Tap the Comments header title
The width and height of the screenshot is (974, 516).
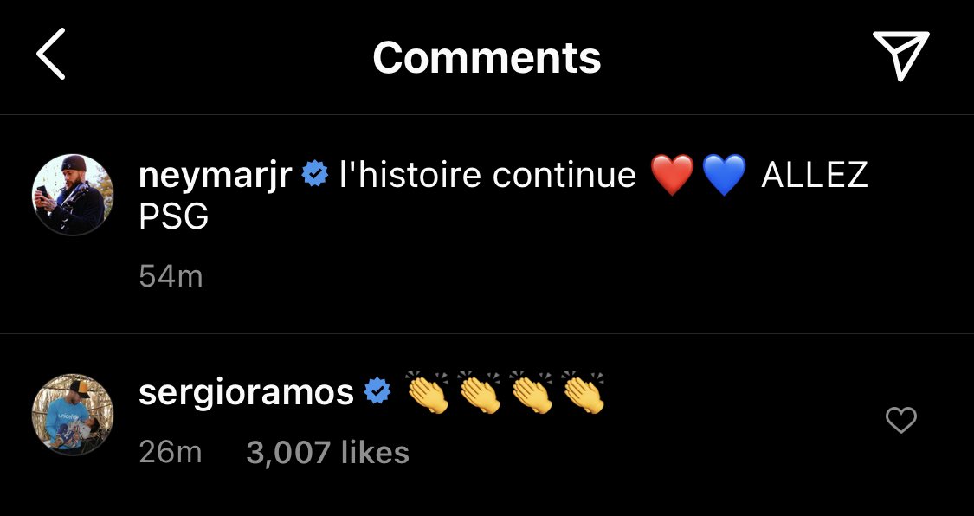click(487, 57)
